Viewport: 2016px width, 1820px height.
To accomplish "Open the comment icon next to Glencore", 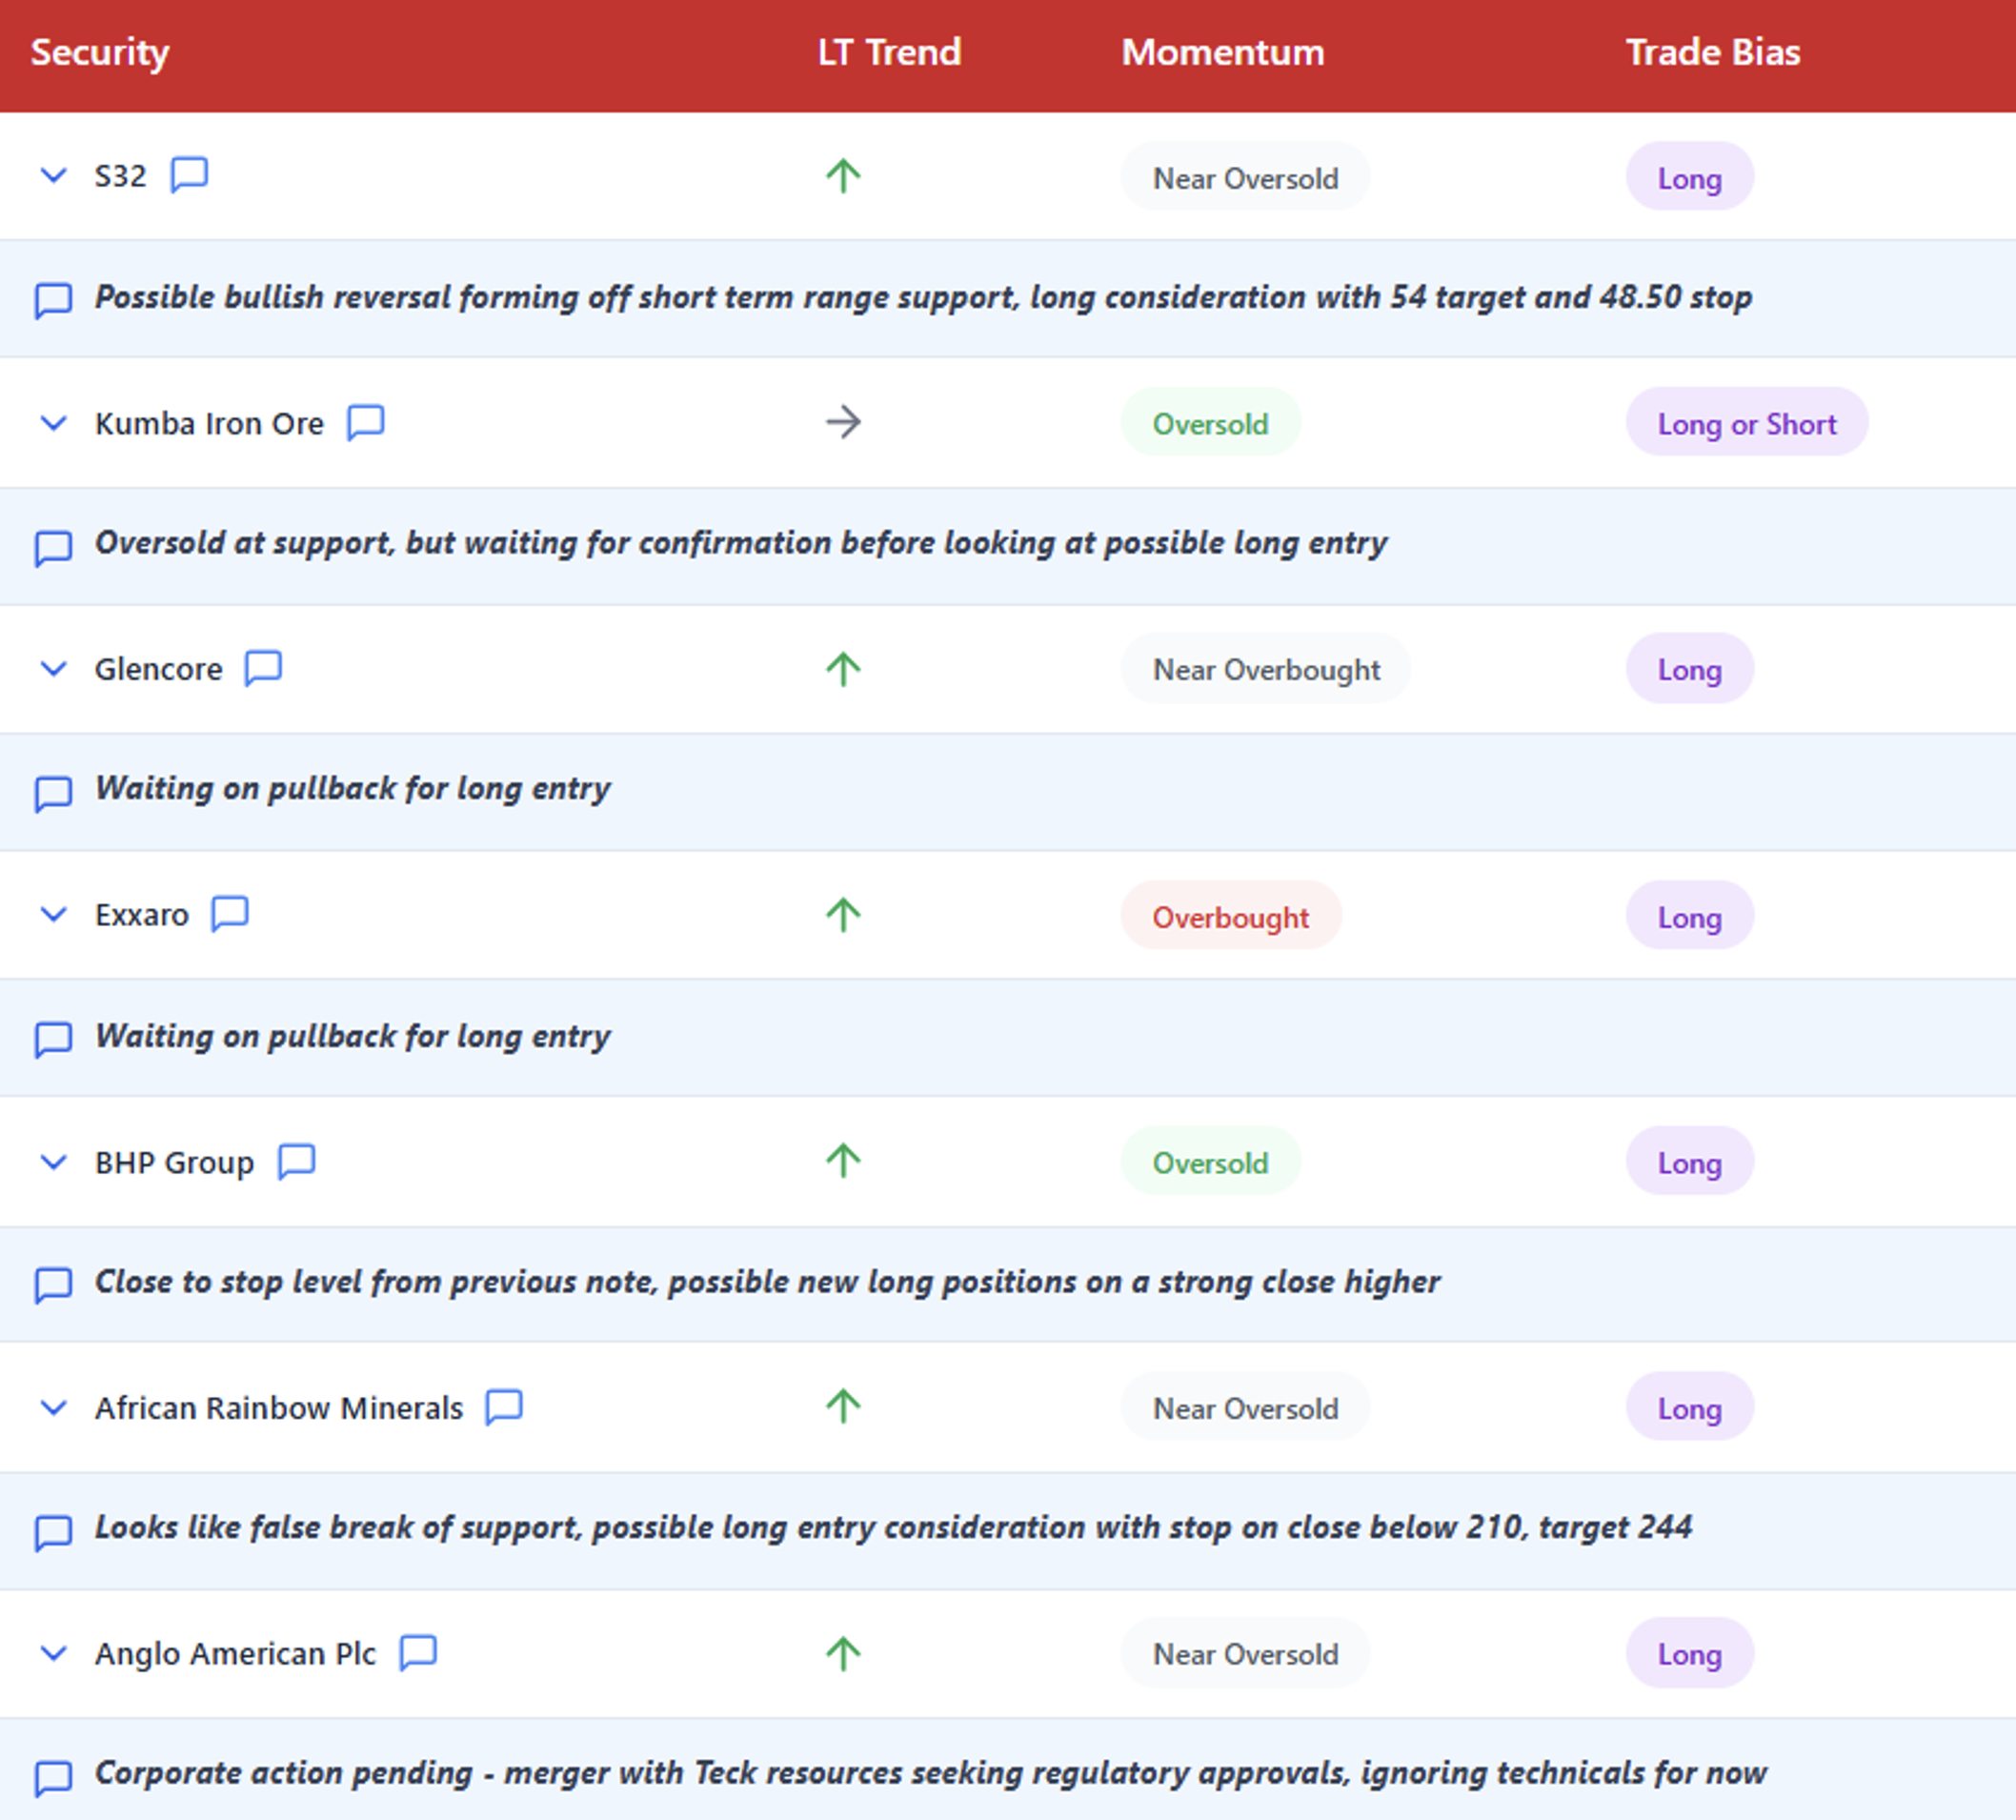I will coord(263,668).
